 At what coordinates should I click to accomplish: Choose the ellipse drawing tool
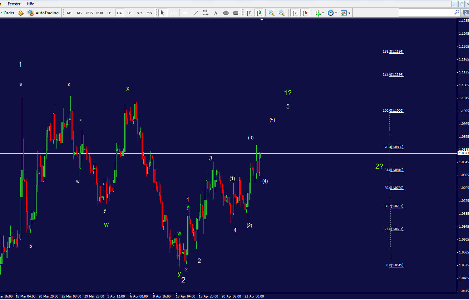coord(226,13)
